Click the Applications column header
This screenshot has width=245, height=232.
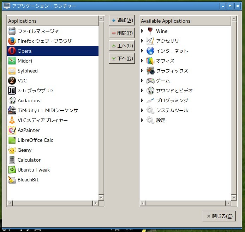tap(53, 21)
